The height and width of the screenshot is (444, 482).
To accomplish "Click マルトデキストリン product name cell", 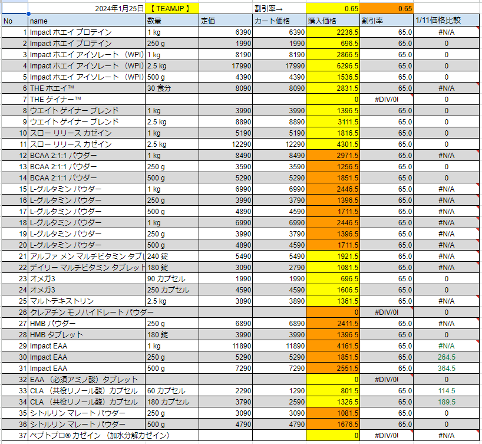I will pyautogui.click(x=87, y=301).
